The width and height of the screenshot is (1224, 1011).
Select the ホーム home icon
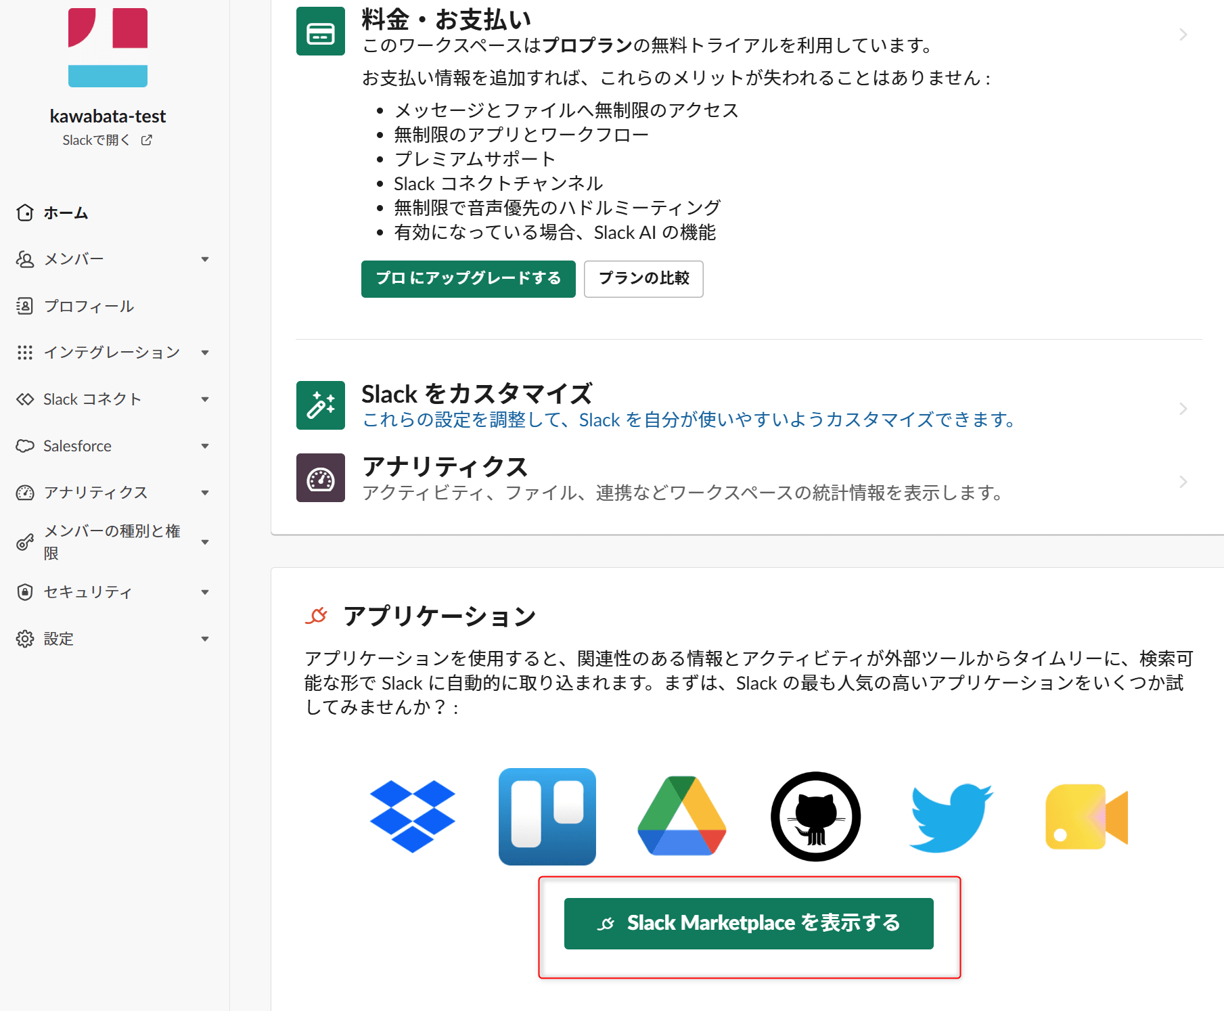click(25, 212)
